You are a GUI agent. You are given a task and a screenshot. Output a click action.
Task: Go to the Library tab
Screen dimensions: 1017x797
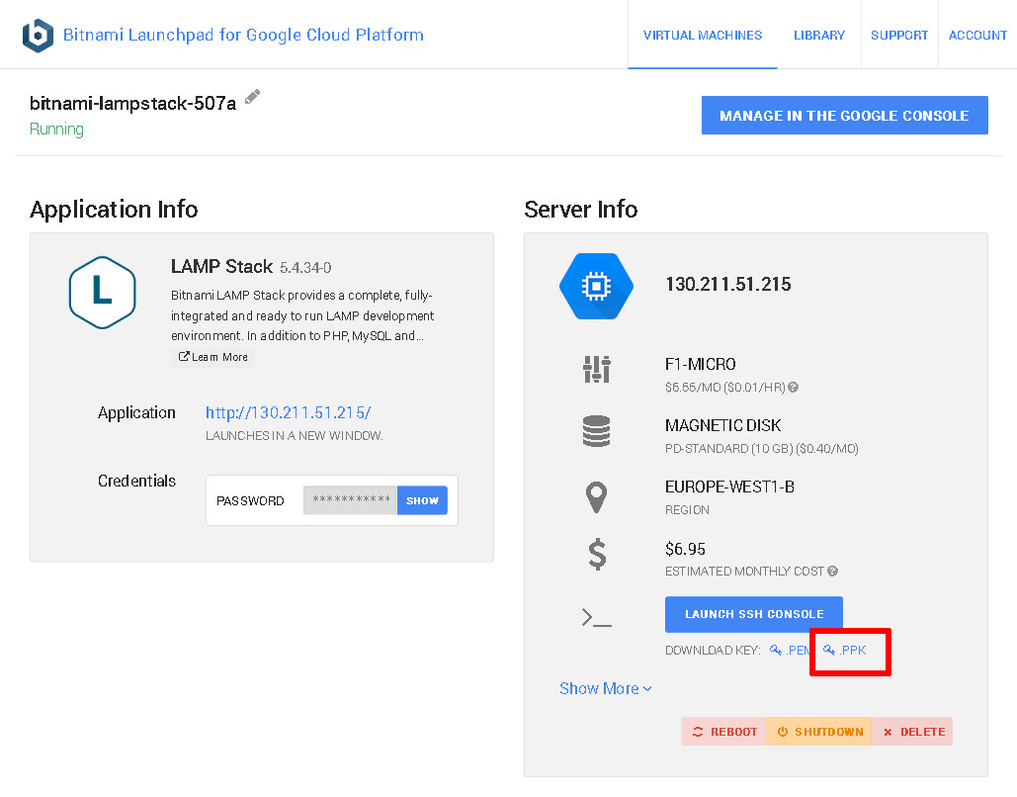(819, 35)
